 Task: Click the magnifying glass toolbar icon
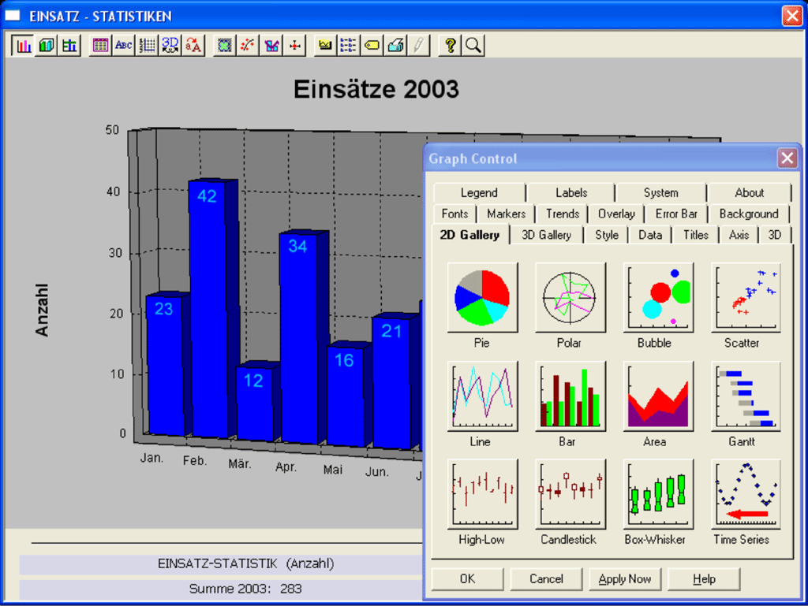pos(473,45)
